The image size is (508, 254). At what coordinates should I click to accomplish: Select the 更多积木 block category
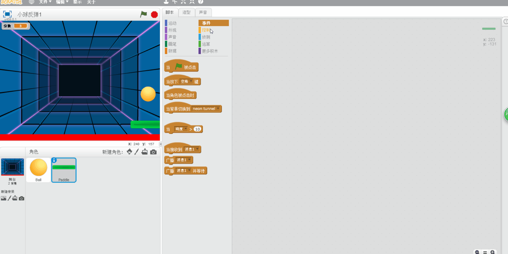[x=214, y=51]
